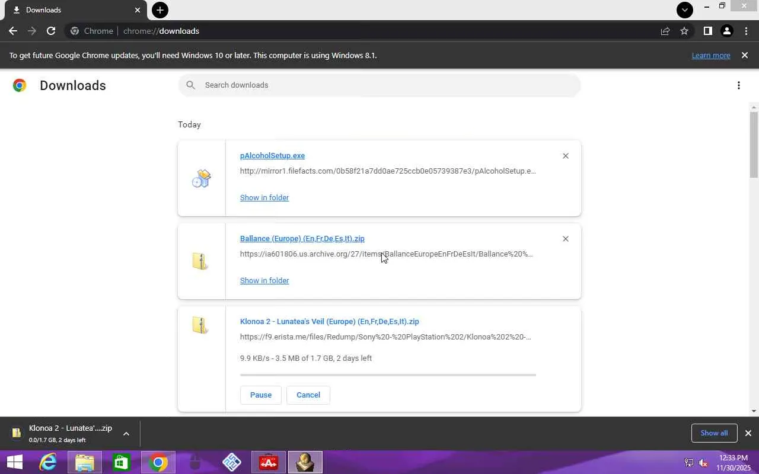The width and height of the screenshot is (759, 474).
Task: Switch to Chrome on the taskbar
Action: click(x=158, y=462)
